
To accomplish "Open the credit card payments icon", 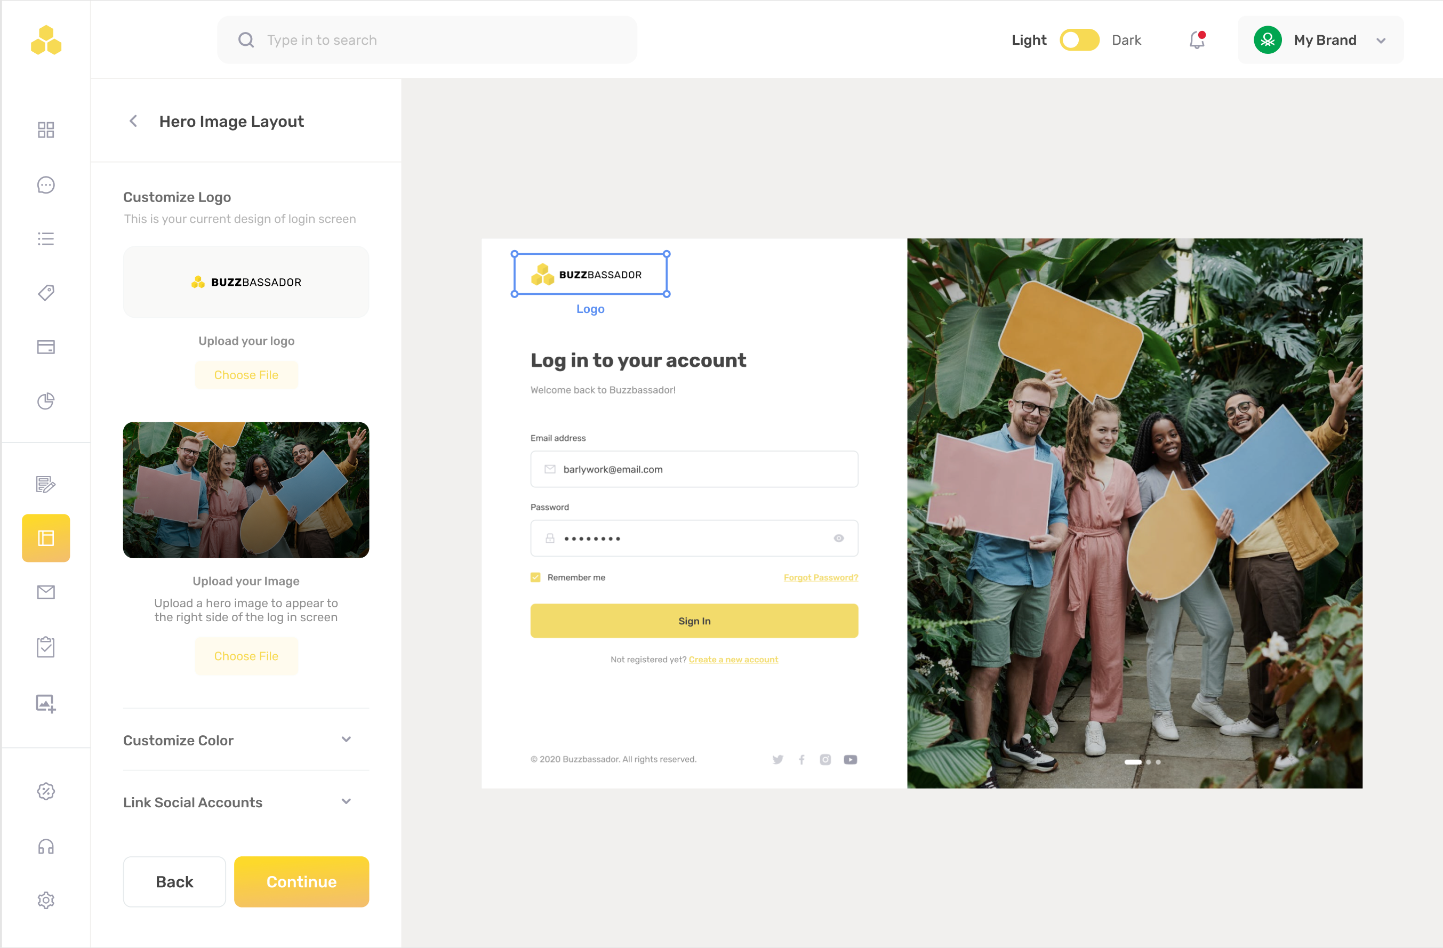I will (x=46, y=347).
